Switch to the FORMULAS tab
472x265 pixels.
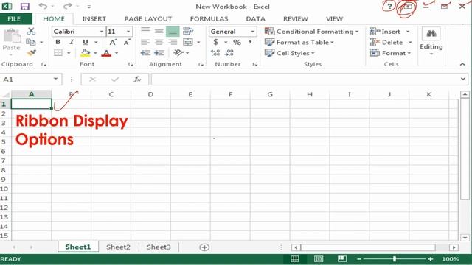[x=209, y=19]
